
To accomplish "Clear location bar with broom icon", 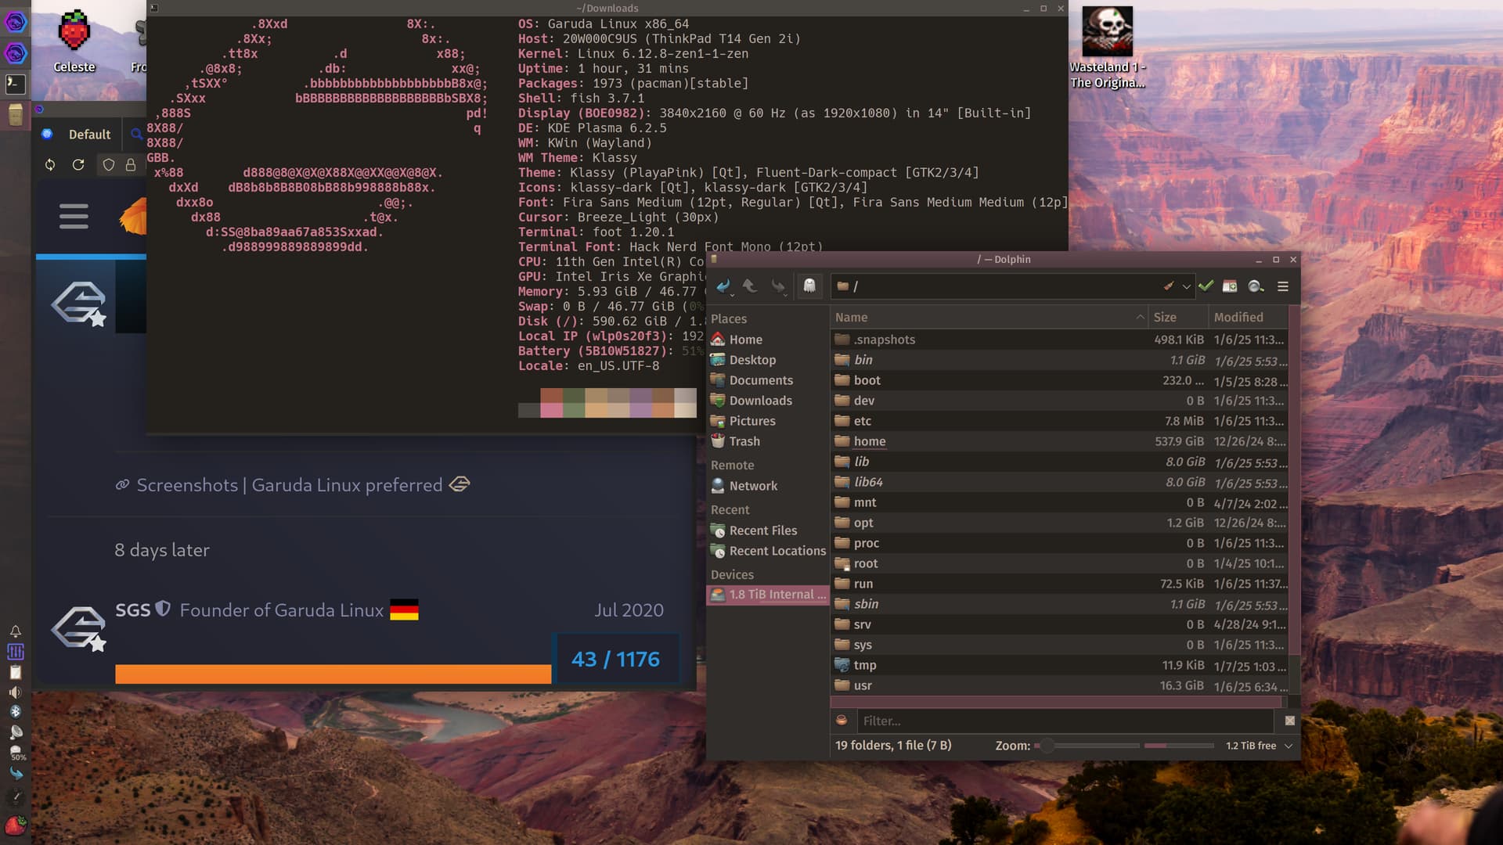I will [x=1169, y=286].
